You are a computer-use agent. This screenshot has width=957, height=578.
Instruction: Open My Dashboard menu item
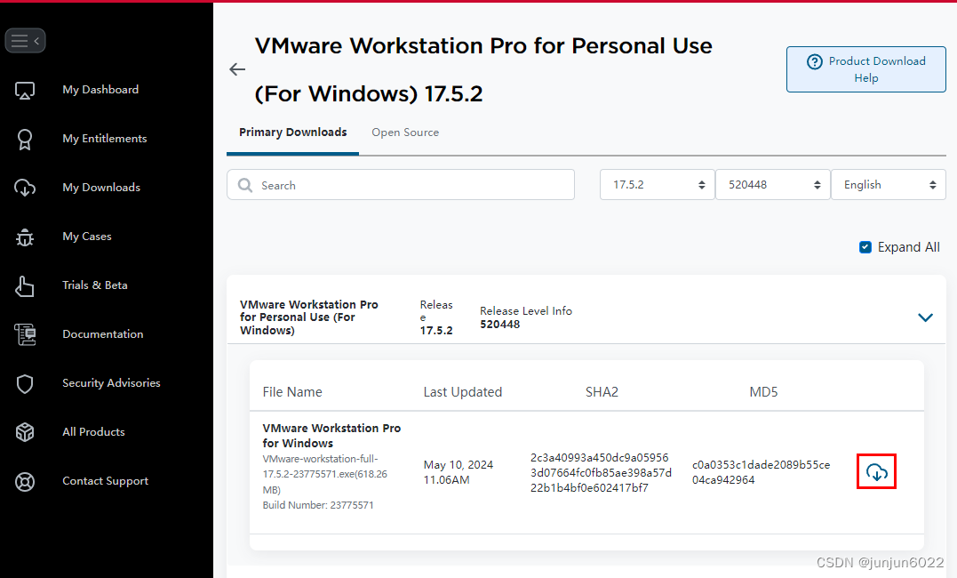(x=100, y=90)
